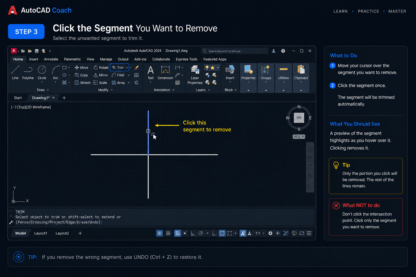Image resolution: width=416 pixels, height=277 pixels.
Task: Expand the Draw panel
Action: 43,90
